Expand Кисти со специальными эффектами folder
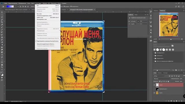Viewport: 185px width, 104px height. [154, 61]
